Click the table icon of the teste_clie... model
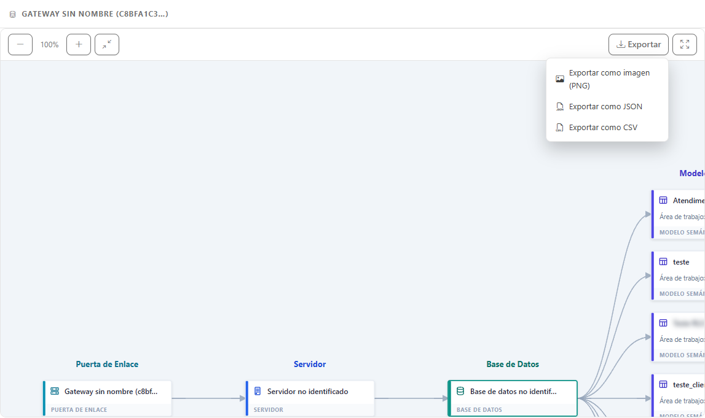This screenshot has width=705, height=418. [x=663, y=384]
